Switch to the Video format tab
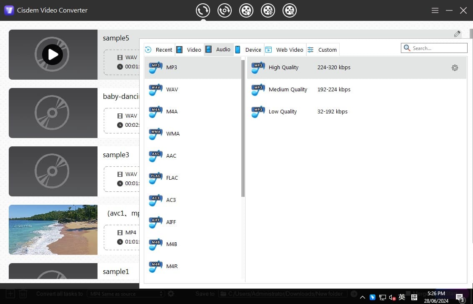The height and width of the screenshot is (304, 473). click(189, 50)
